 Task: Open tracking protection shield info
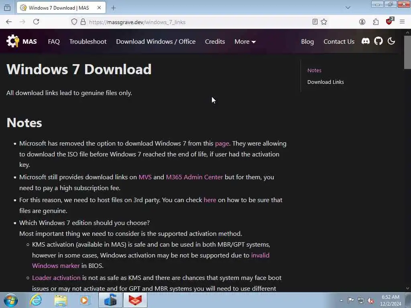pos(74,22)
